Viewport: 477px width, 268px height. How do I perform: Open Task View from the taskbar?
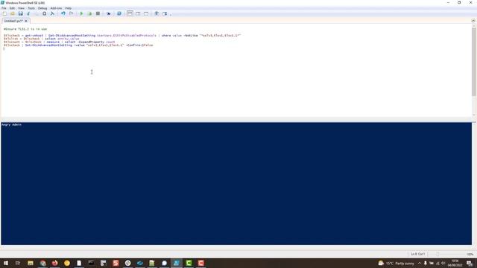(x=18, y=263)
